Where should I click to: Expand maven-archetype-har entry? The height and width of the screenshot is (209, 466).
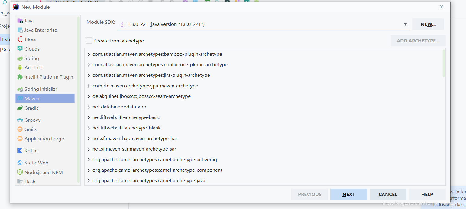point(89,139)
